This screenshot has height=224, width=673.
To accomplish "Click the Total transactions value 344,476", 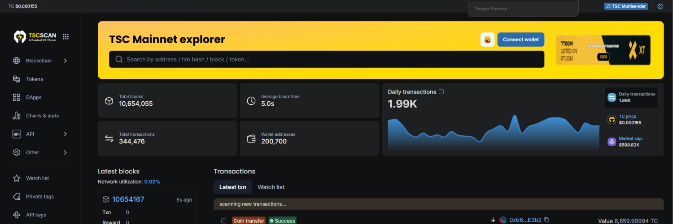I will (x=132, y=141).
